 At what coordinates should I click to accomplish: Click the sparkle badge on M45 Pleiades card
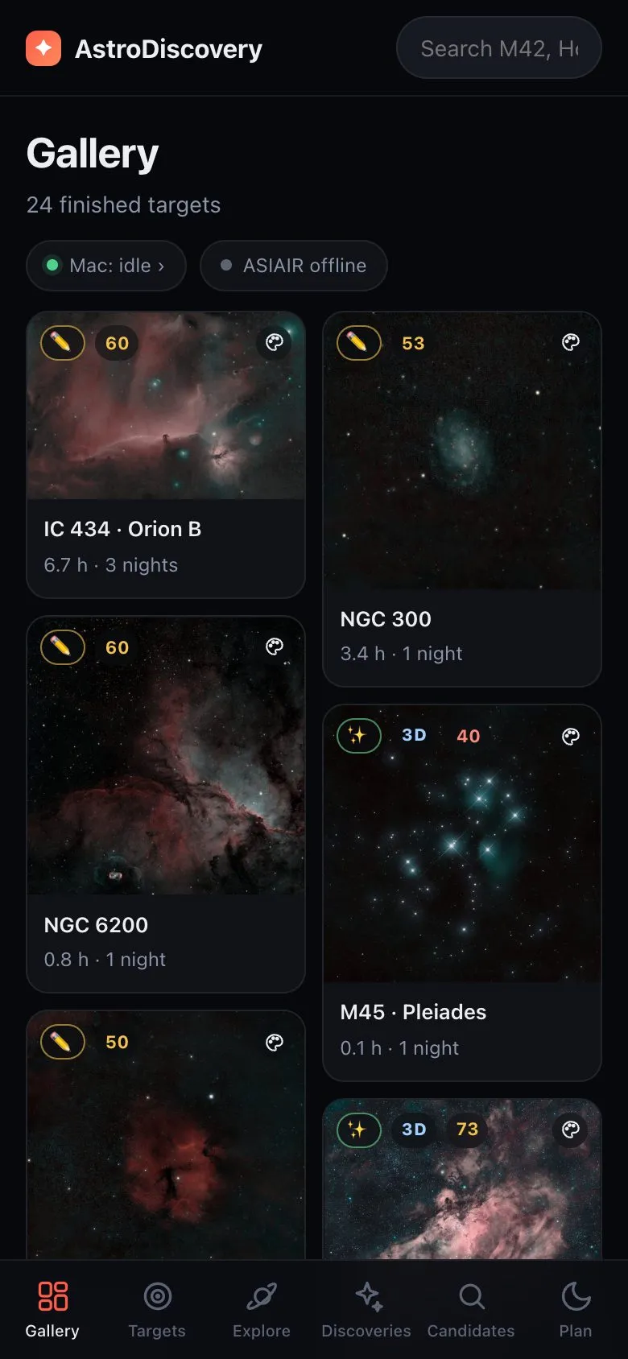click(358, 736)
